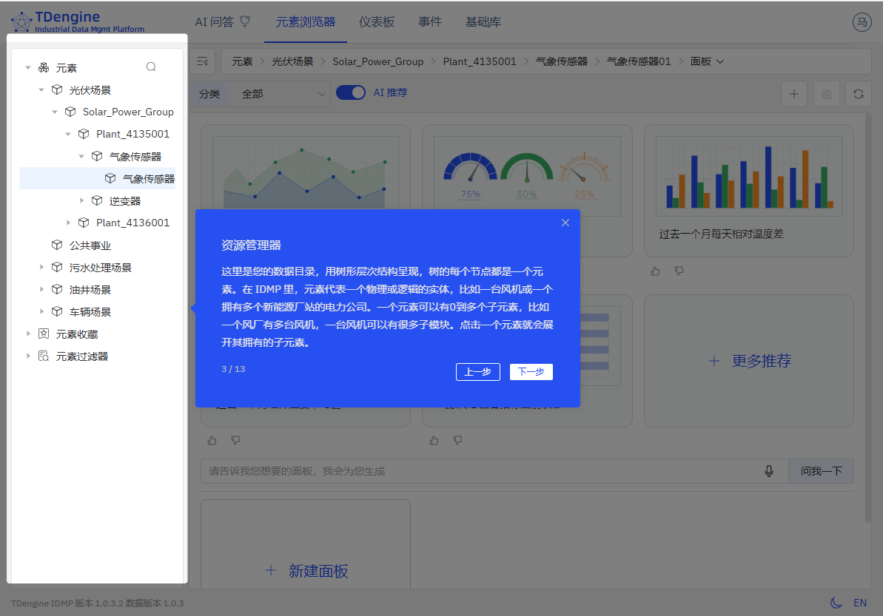This screenshot has height=616, width=883.
Task: Expand the 油井场景 node
Action: tap(41, 289)
